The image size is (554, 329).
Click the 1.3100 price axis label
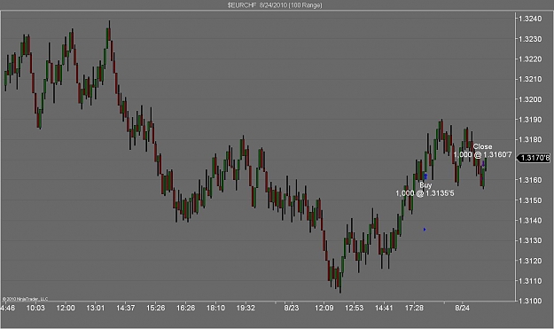point(530,301)
